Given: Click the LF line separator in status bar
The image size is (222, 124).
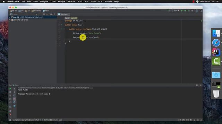Looking at the screenshot, I should click(x=183, y=120).
